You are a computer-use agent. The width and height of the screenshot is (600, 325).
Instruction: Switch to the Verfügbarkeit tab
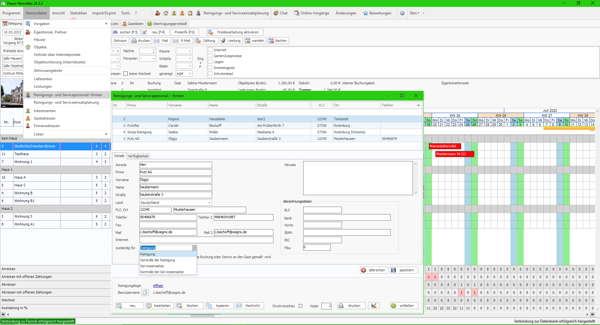coord(138,156)
